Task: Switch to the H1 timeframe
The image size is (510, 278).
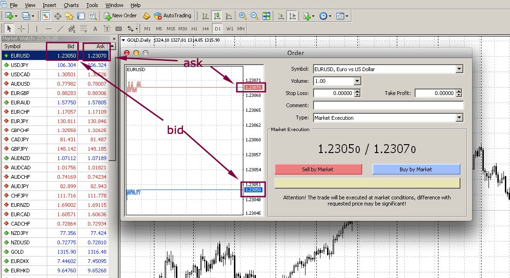Action: point(194,29)
